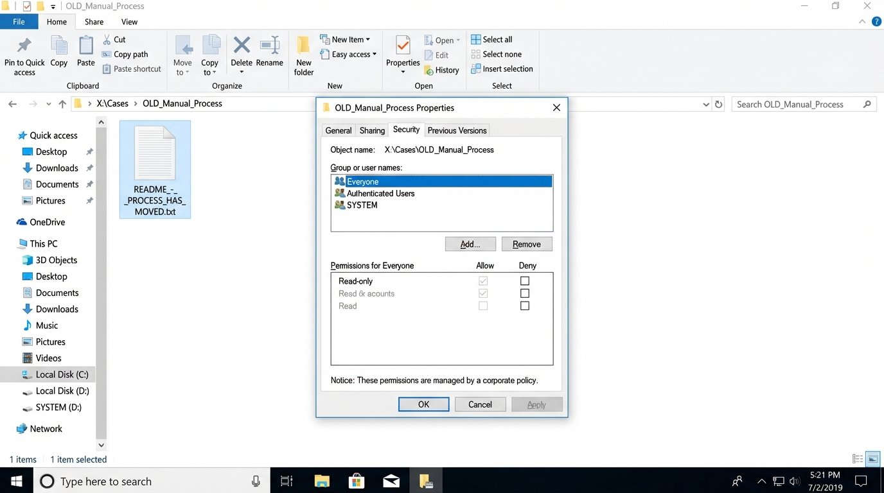
Task: Click the History icon in the ribbon
Action: click(x=442, y=70)
